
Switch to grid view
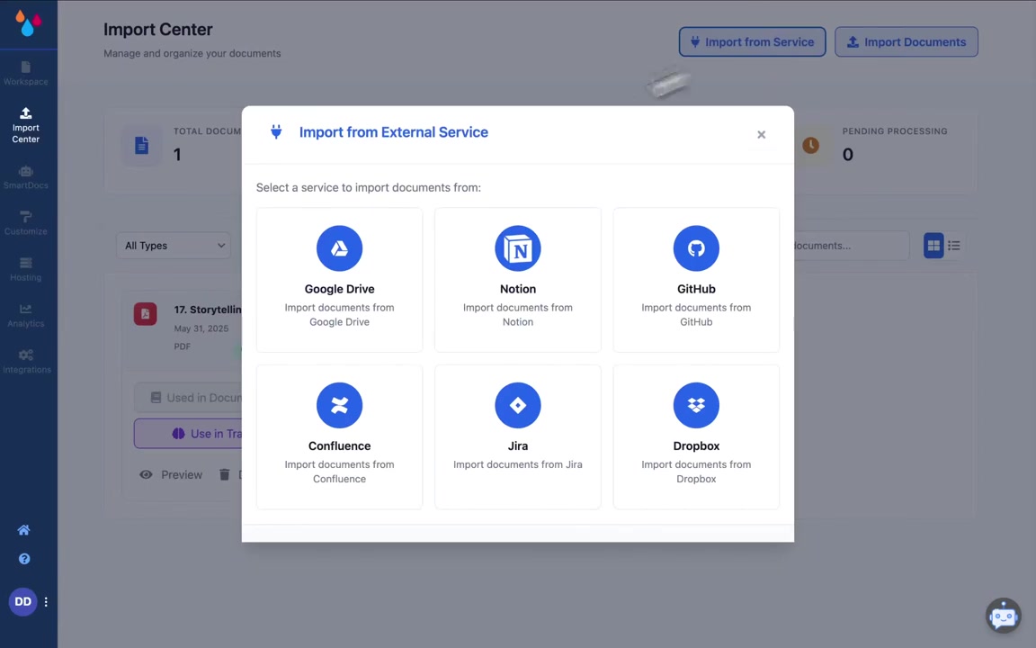click(933, 246)
